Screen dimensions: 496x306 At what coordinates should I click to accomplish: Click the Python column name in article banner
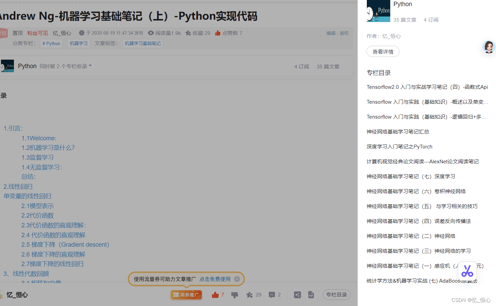[x=27, y=66]
